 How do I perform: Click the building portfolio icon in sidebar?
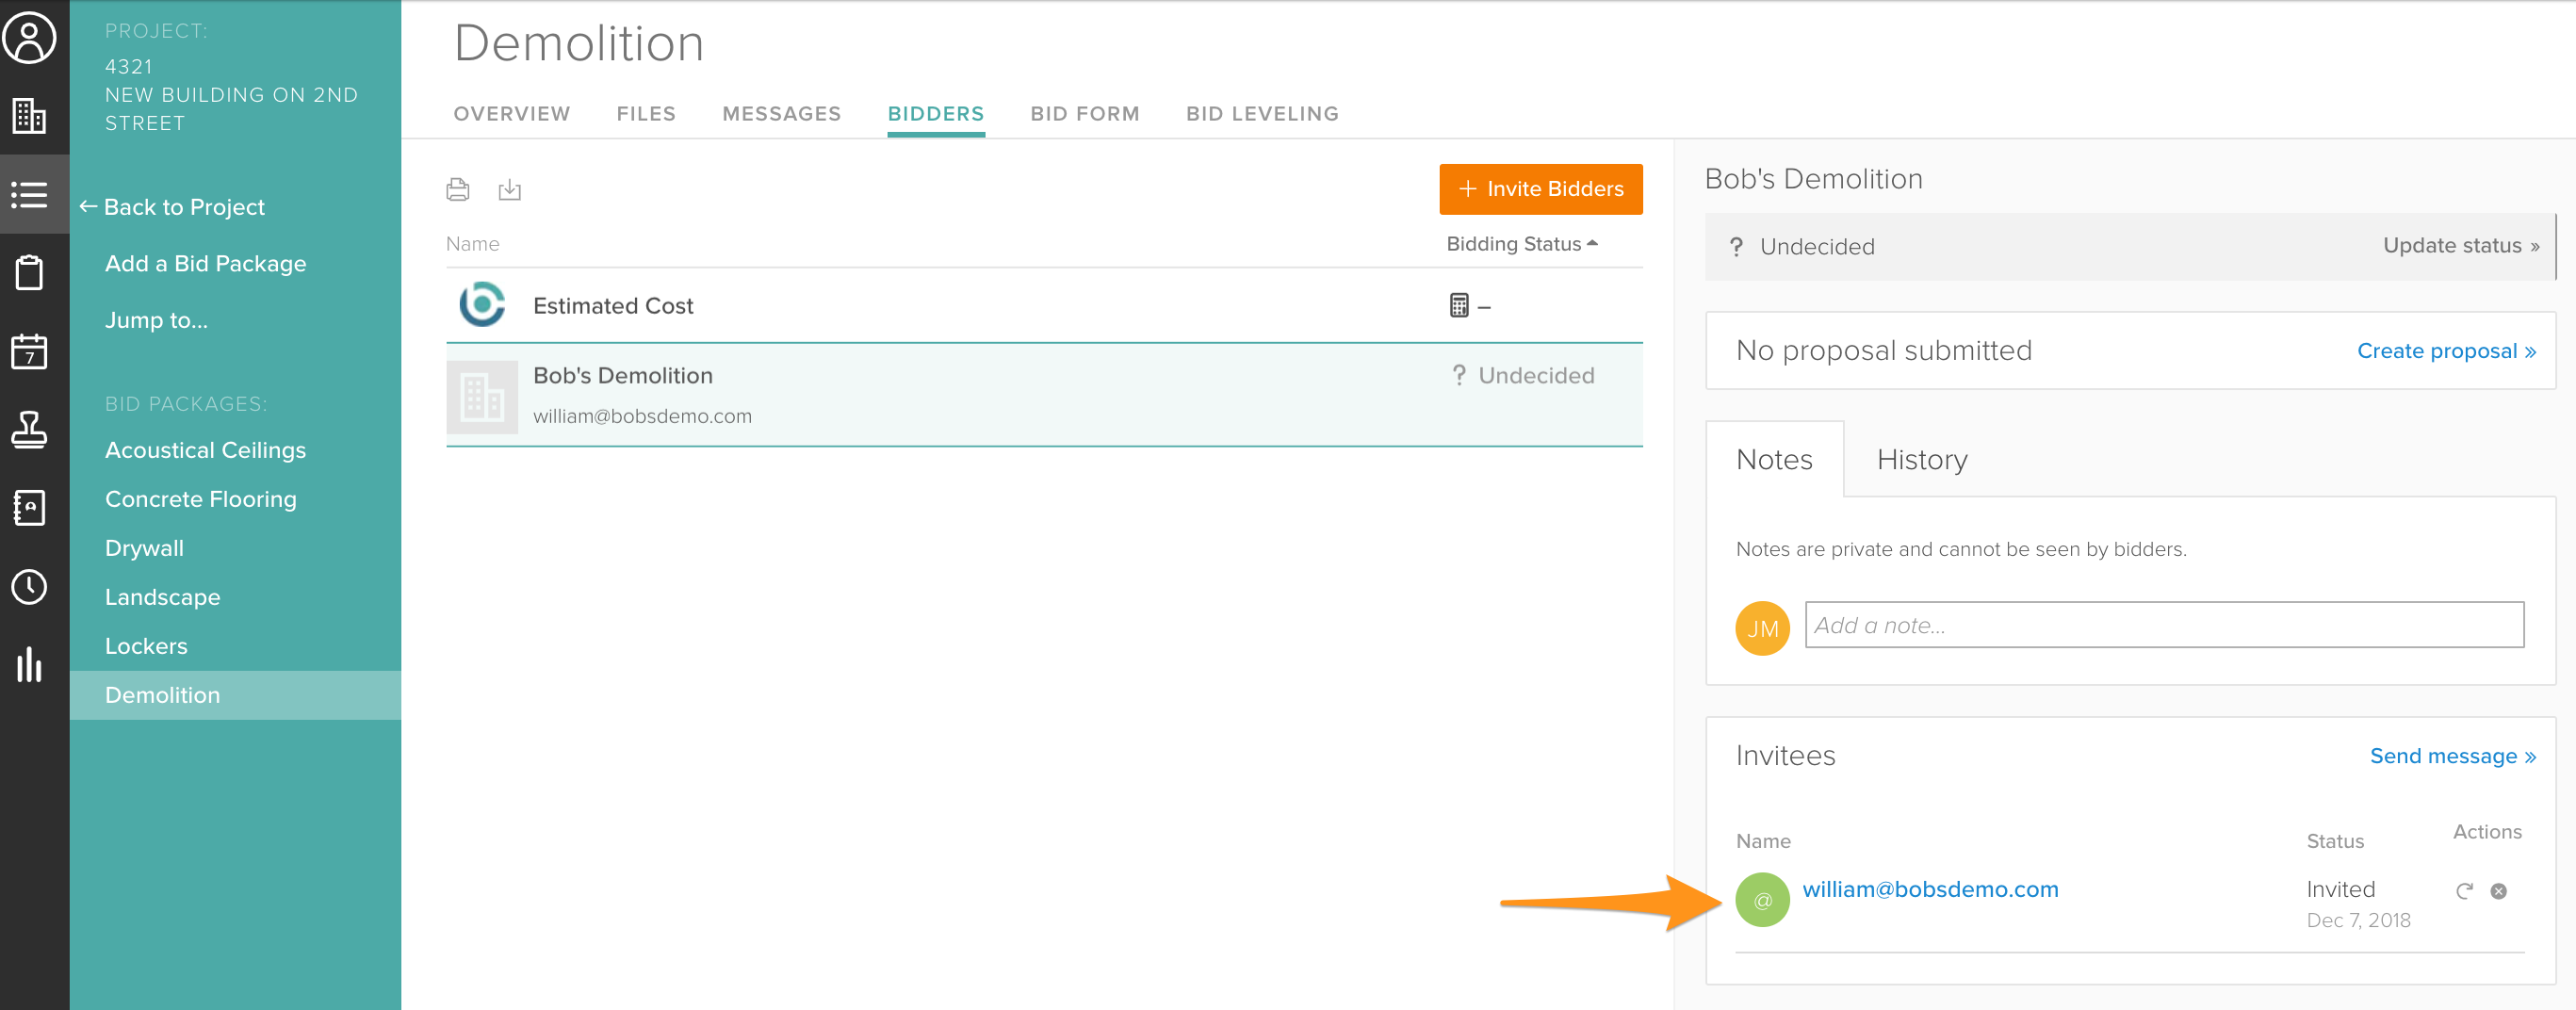[x=30, y=116]
